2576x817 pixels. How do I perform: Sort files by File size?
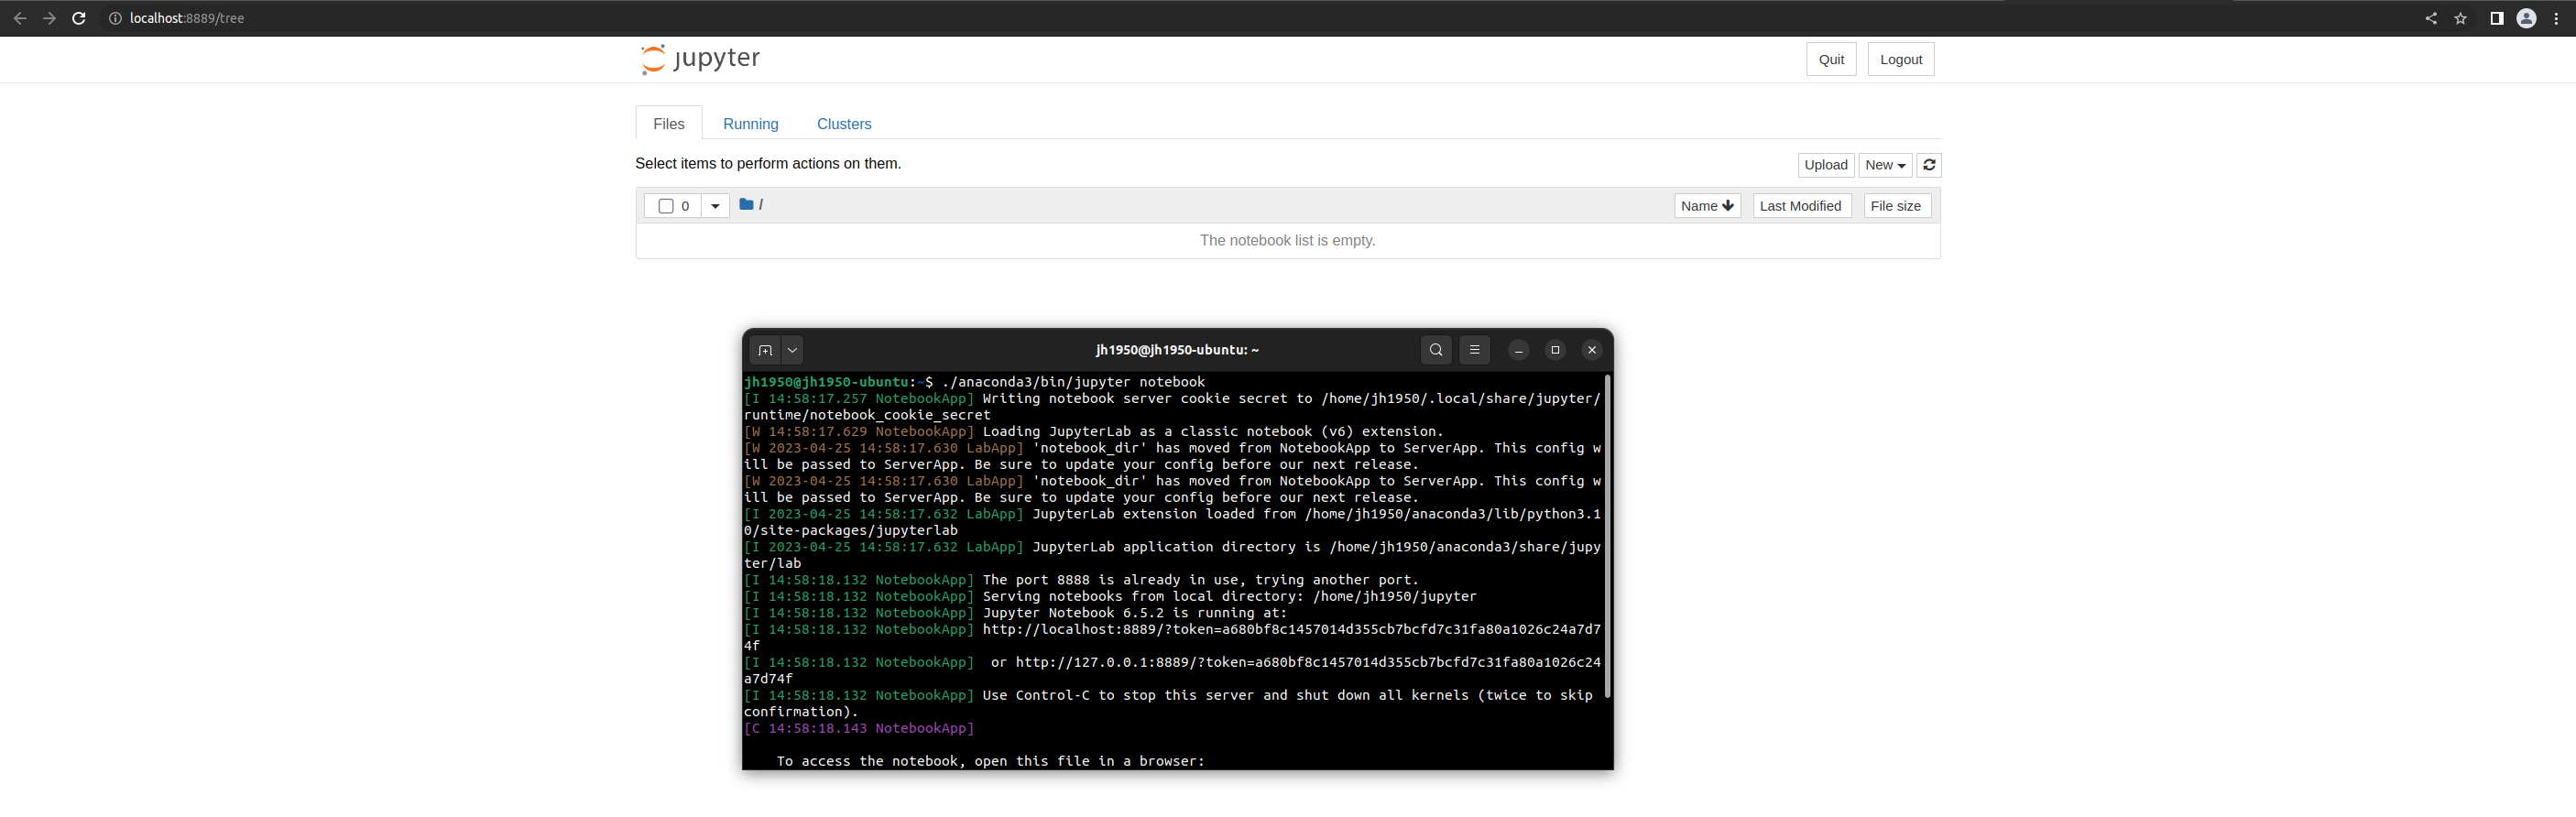coord(1896,206)
